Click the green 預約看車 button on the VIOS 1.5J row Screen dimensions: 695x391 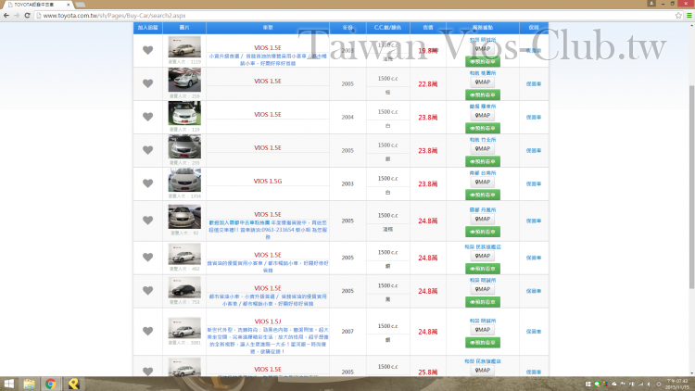(x=483, y=342)
